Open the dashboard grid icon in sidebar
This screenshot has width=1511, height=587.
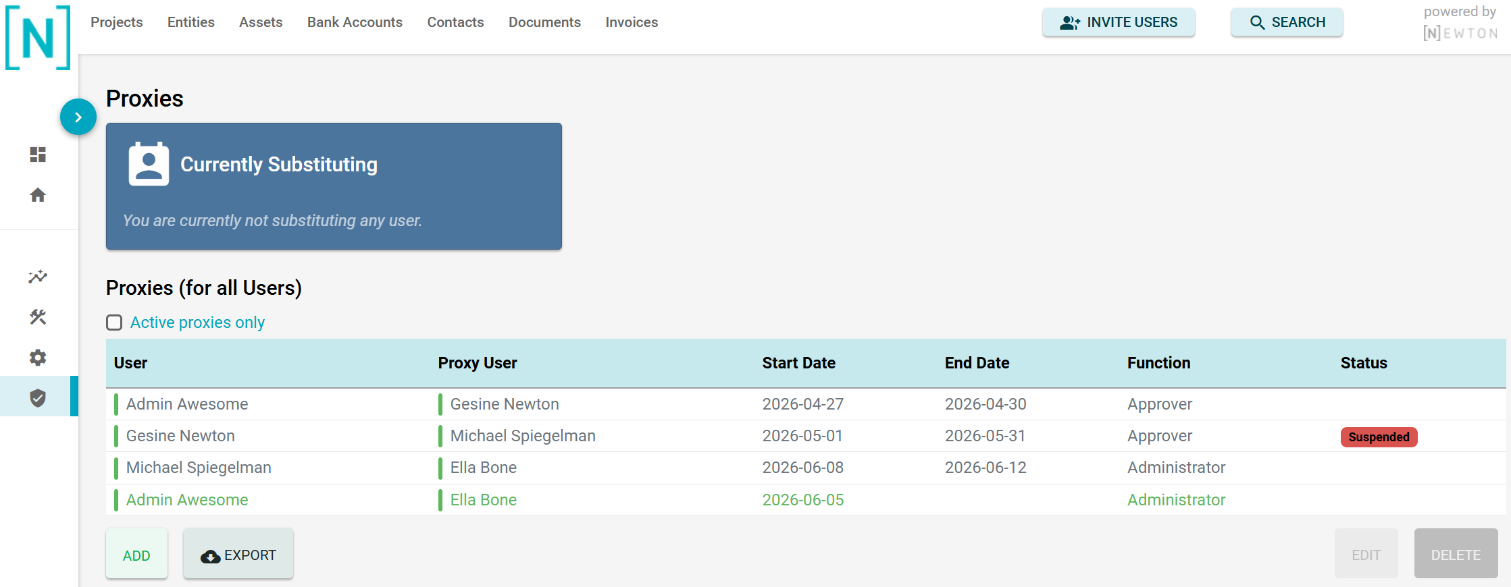[x=38, y=155]
